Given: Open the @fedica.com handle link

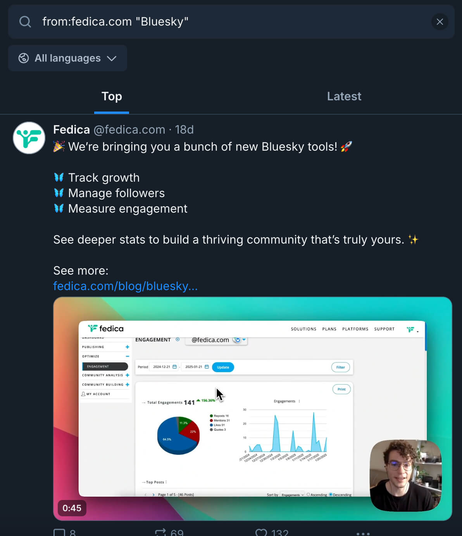Looking at the screenshot, I should tap(129, 130).
